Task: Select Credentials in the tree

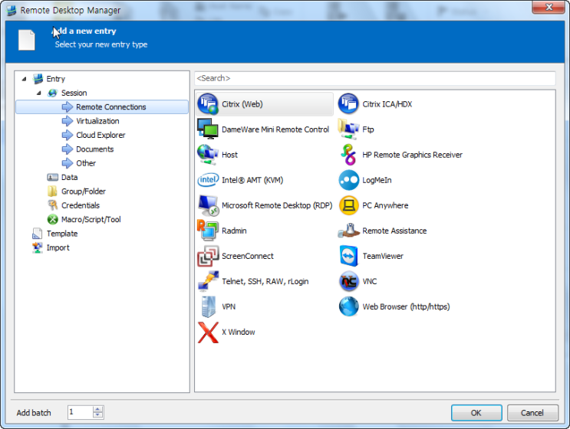Action: 80,205
